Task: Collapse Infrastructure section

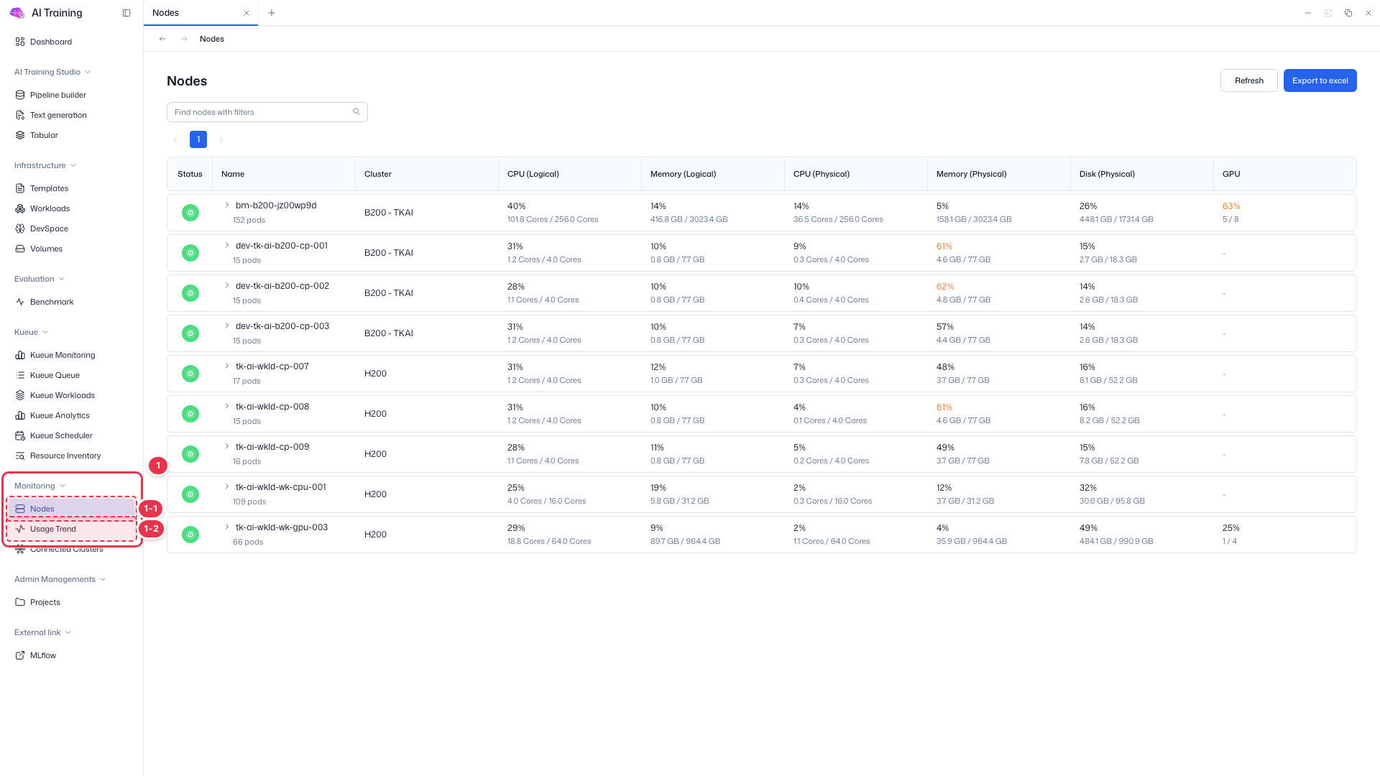Action: point(45,165)
